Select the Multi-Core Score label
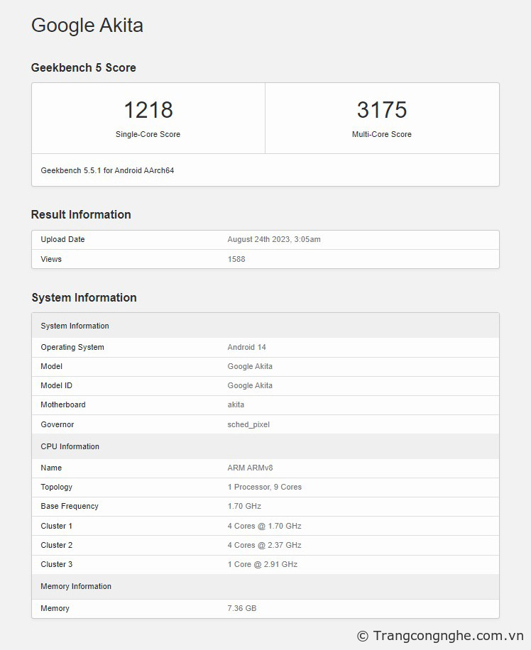Image resolution: width=531 pixels, height=650 pixels. (381, 134)
